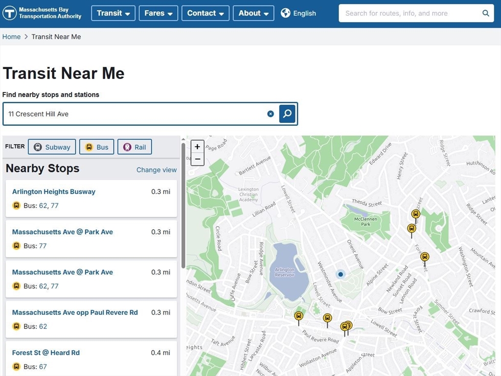501x376 pixels.
Task: Go to Home breadcrumb link
Action: point(11,37)
